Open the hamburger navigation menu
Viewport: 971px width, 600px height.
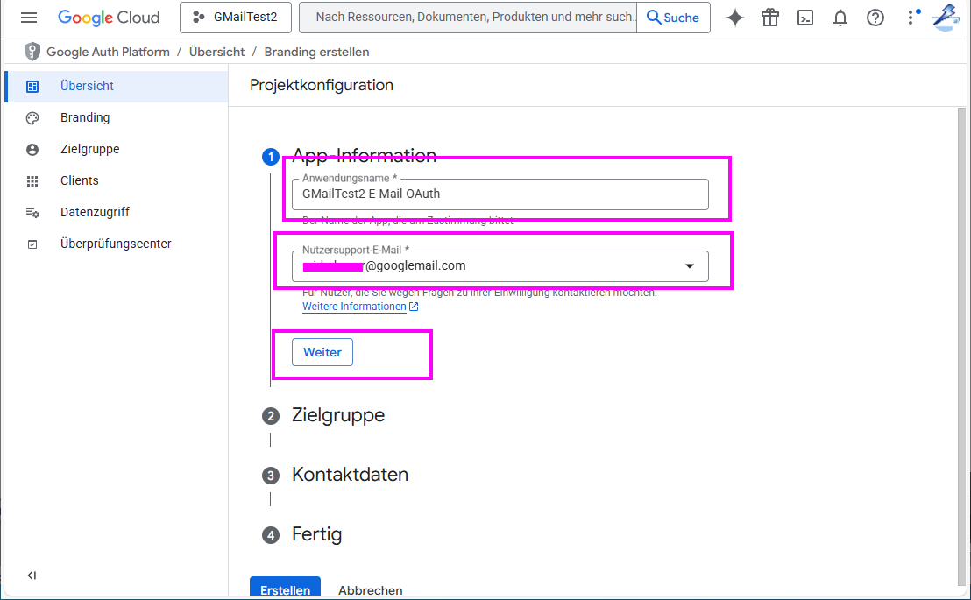(x=29, y=18)
